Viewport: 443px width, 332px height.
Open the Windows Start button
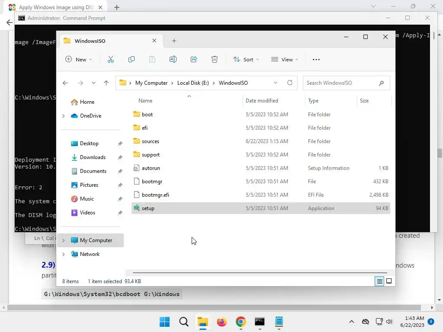click(164, 322)
